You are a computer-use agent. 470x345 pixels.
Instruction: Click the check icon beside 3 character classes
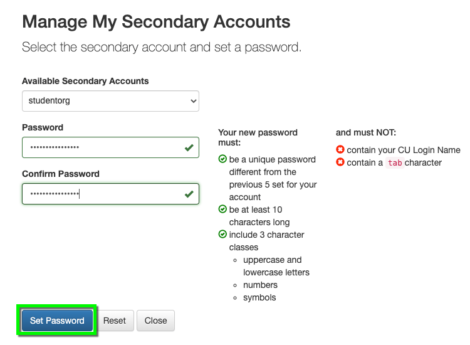pyautogui.click(x=222, y=235)
